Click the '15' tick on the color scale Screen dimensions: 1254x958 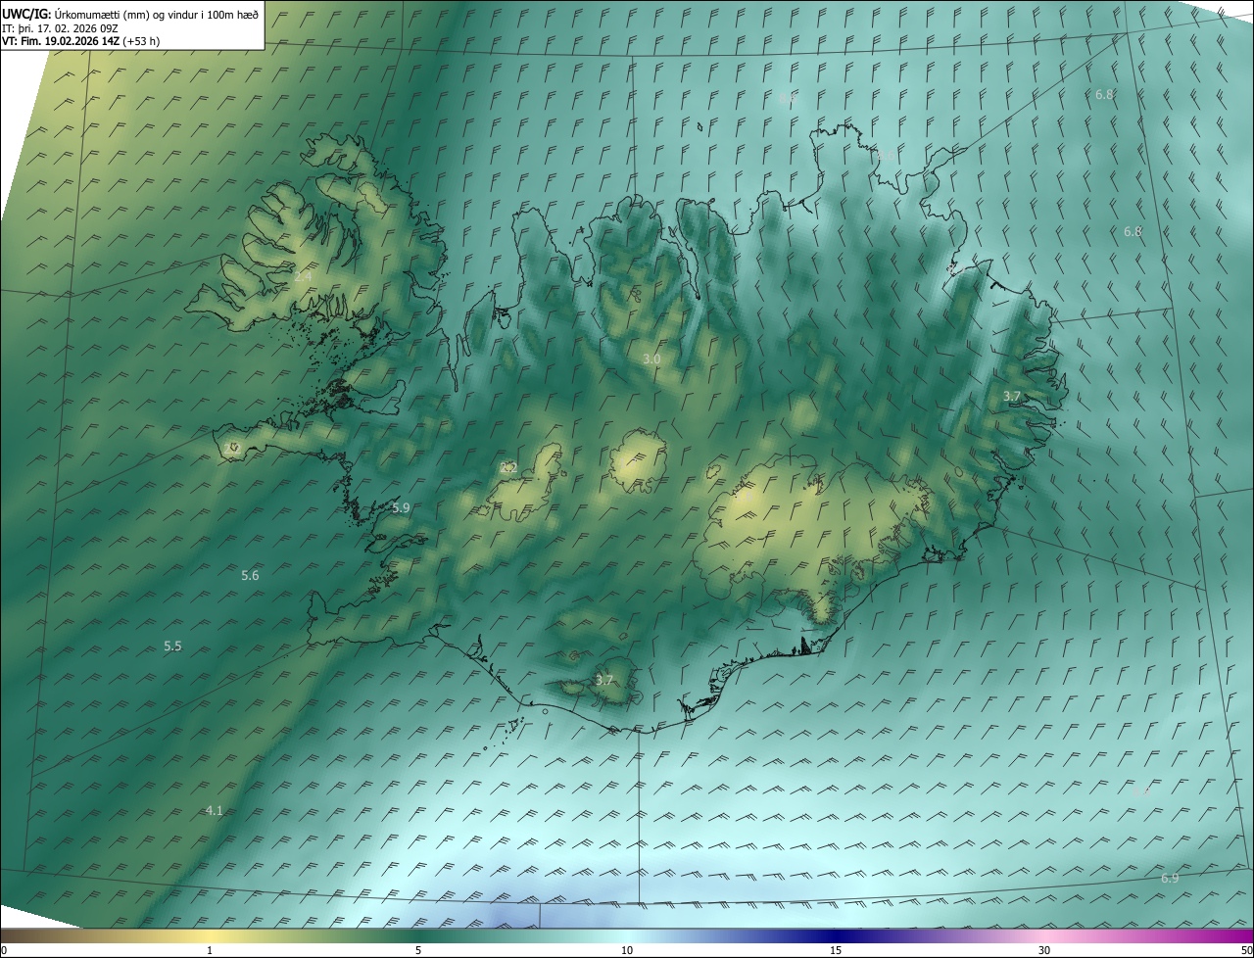(836, 951)
